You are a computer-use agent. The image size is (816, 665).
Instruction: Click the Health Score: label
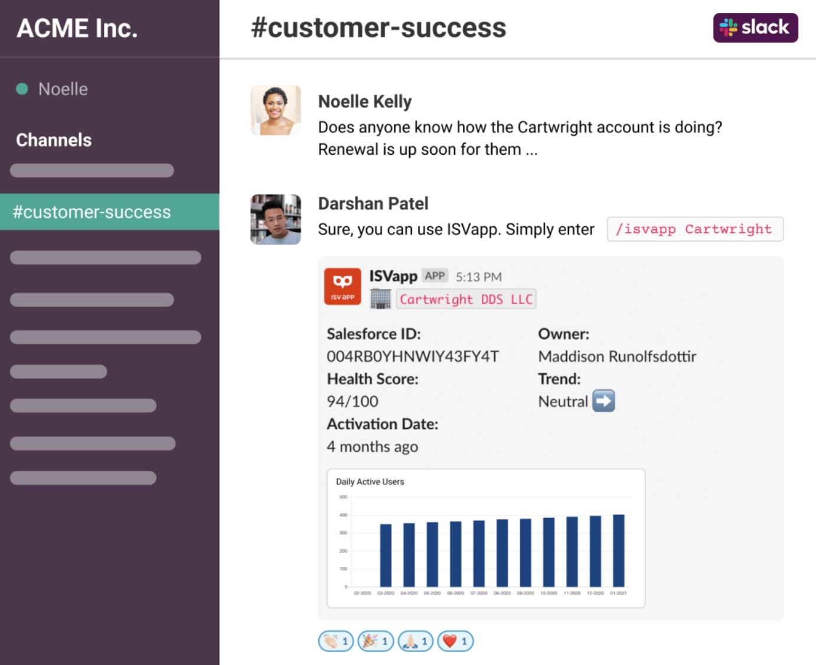(373, 379)
